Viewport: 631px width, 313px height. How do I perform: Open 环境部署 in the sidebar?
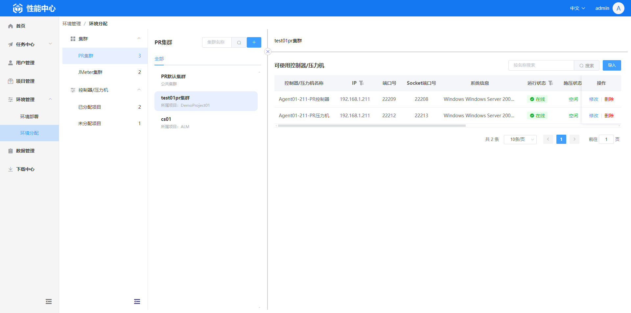point(29,117)
